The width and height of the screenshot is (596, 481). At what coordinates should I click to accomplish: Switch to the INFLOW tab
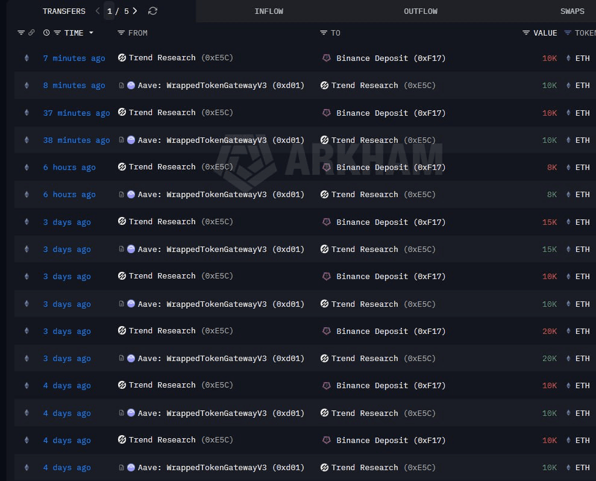[x=269, y=11]
